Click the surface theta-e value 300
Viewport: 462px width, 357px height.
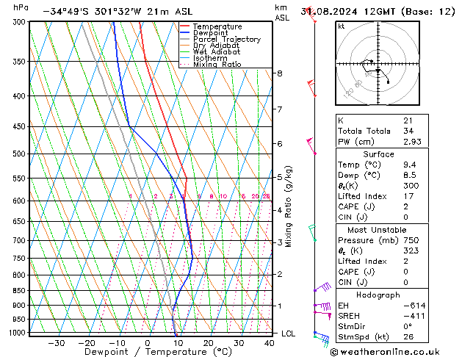click(411, 186)
